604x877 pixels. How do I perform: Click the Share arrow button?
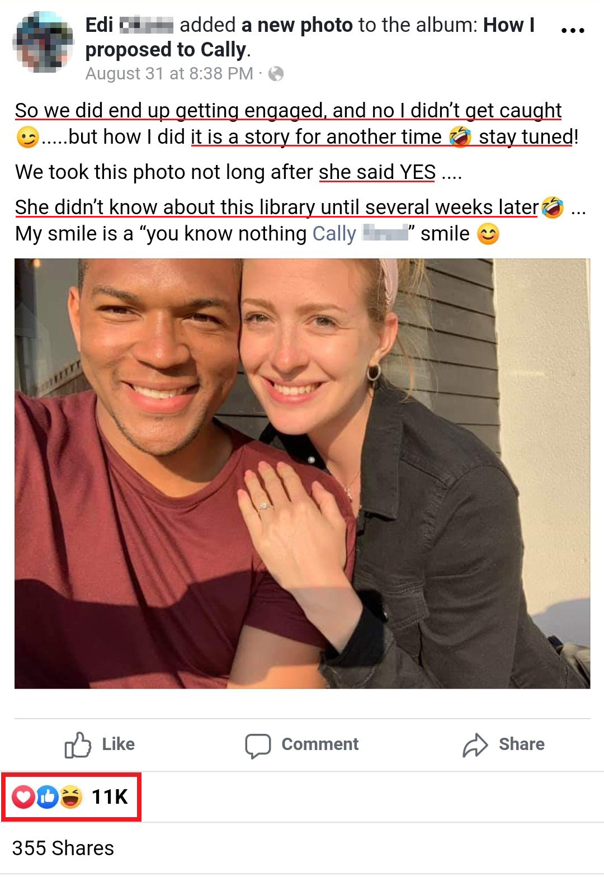(503, 744)
